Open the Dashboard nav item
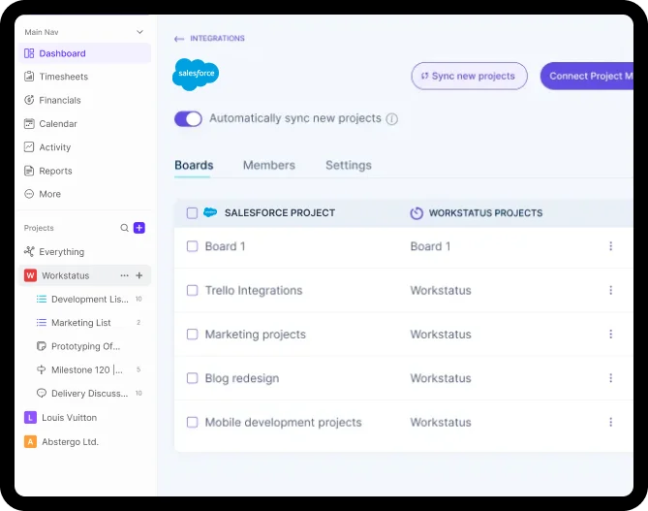This screenshot has height=511, width=648. (84, 53)
